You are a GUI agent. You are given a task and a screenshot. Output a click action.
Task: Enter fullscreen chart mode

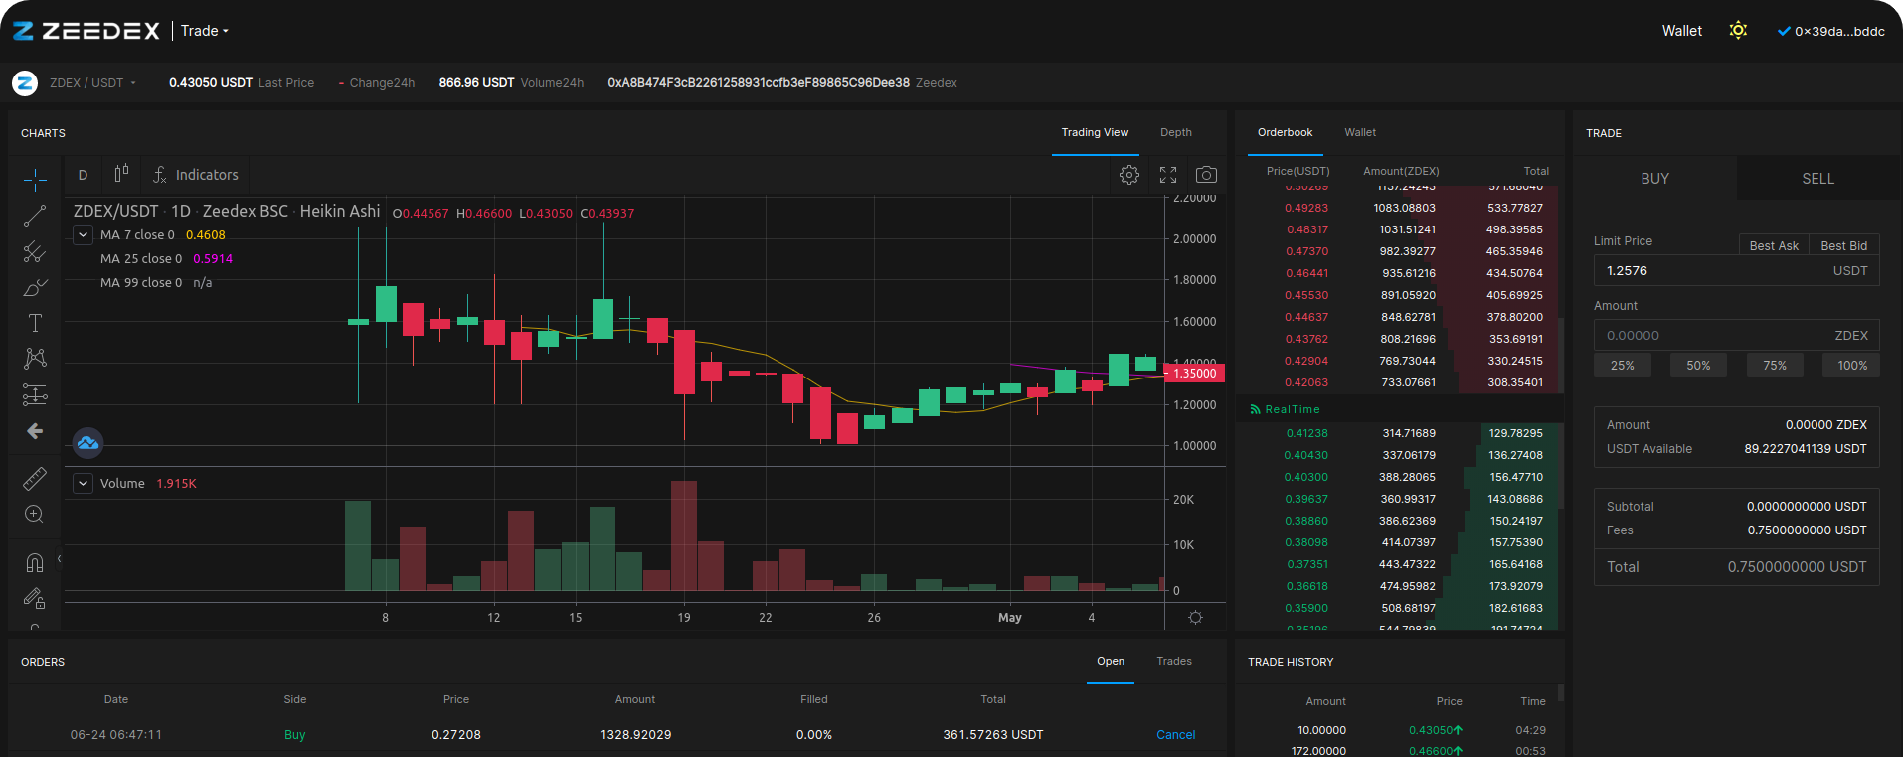click(1168, 175)
